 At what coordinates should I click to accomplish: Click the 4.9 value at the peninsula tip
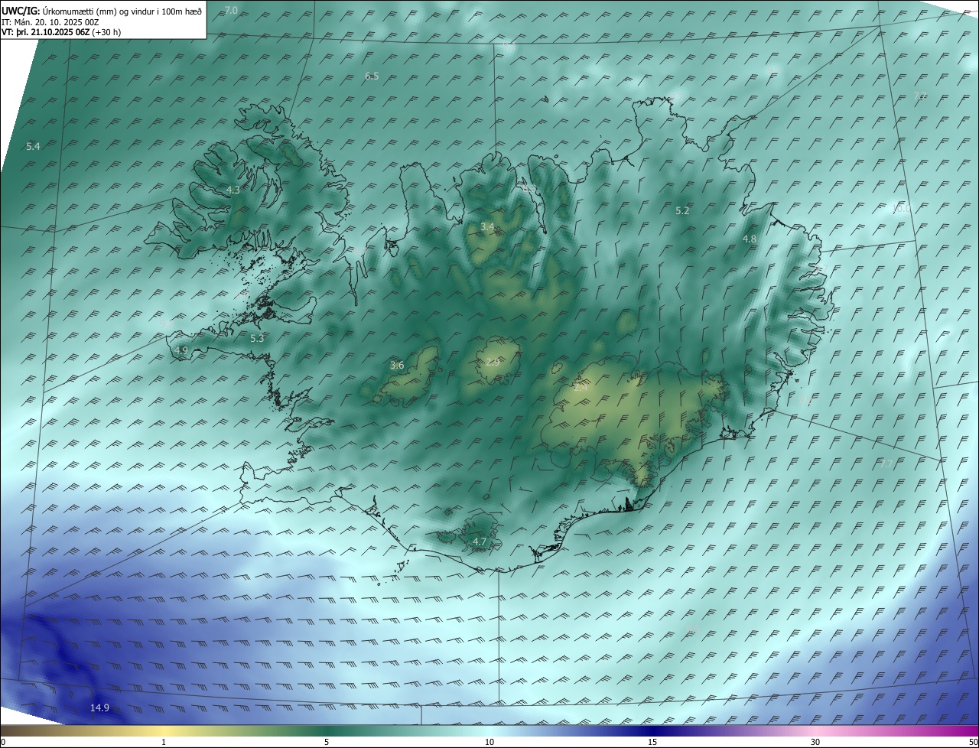(x=181, y=350)
